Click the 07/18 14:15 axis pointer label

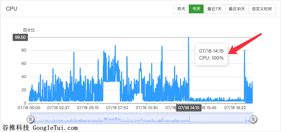point(189,108)
